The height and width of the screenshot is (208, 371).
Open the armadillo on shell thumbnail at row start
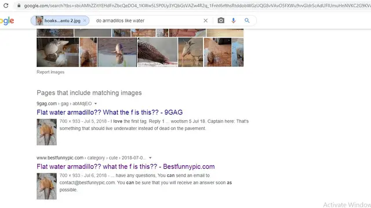57,52
